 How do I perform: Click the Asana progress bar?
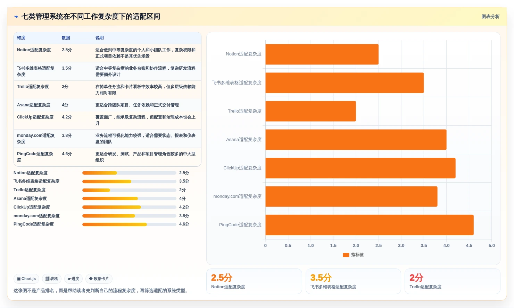coord(129,199)
